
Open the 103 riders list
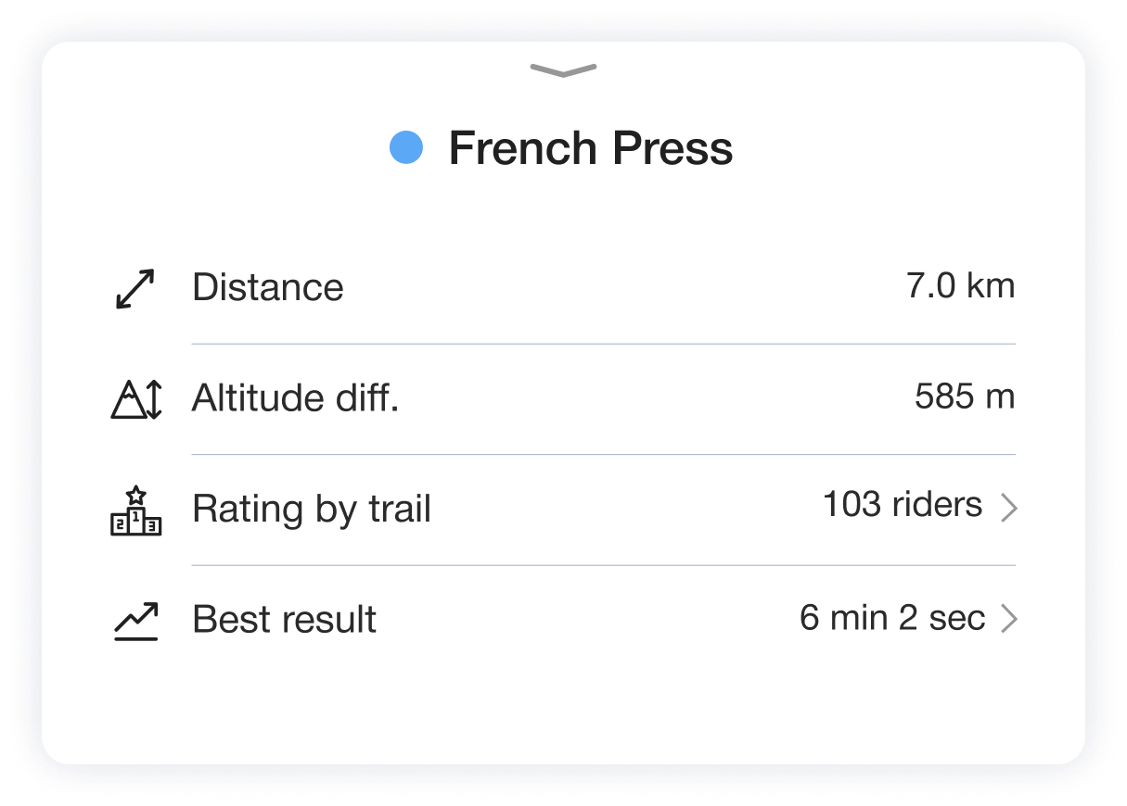[x=903, y=505]
